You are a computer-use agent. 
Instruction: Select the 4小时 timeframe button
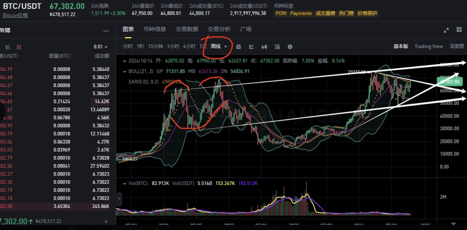point(189,47)
